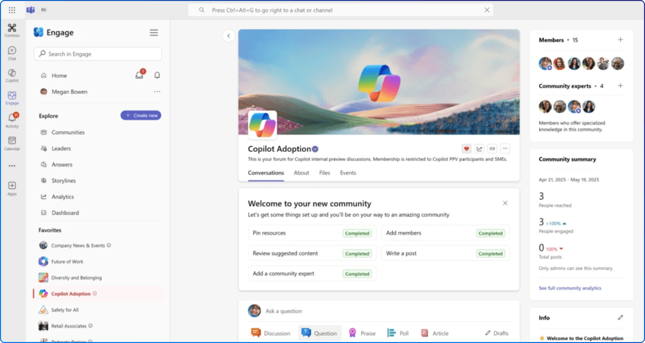The image size is (645, 343).
Task: Open the Pin resources setup step
Action: pyautogui.click(x=312, y=233)
